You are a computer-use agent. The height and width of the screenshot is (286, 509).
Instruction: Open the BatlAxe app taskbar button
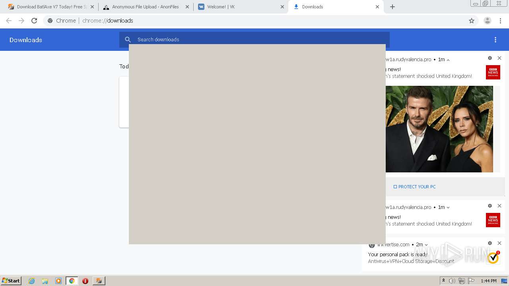[99, 281]
